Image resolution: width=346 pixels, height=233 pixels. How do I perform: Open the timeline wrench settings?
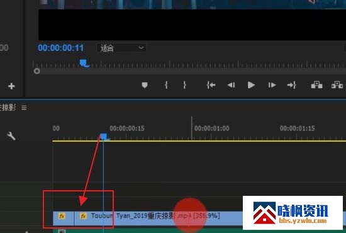11,136
